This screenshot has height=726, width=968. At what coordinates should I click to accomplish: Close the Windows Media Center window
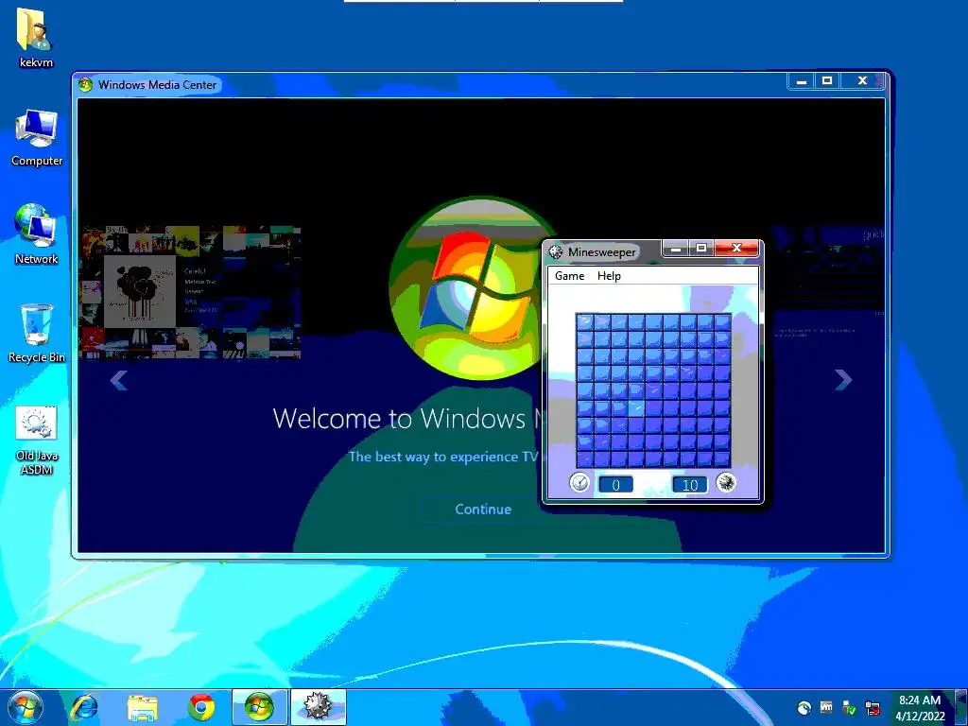pyautogui.click(x=863, y=81)
